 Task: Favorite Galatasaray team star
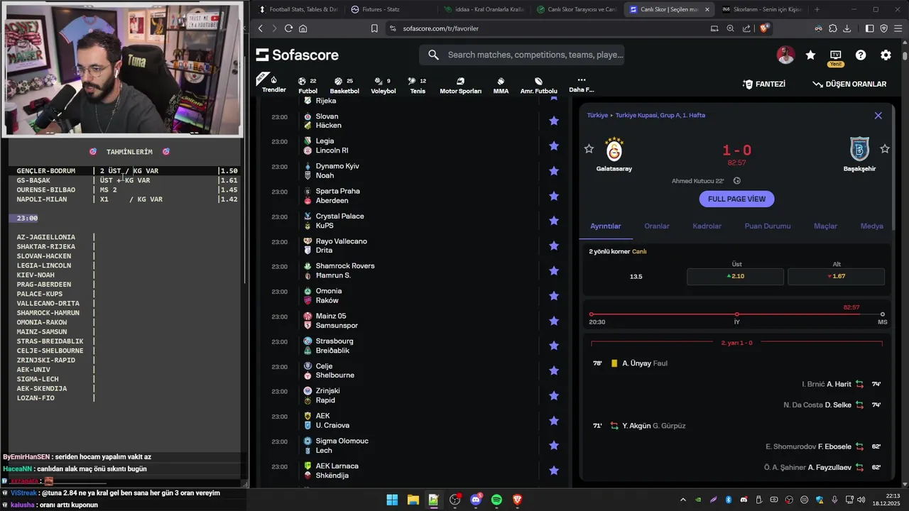point(589,148)
